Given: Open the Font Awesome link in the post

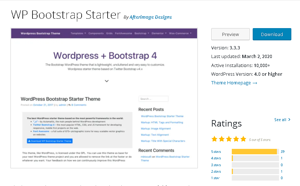Looking at the screenshot, I should 41,131.
